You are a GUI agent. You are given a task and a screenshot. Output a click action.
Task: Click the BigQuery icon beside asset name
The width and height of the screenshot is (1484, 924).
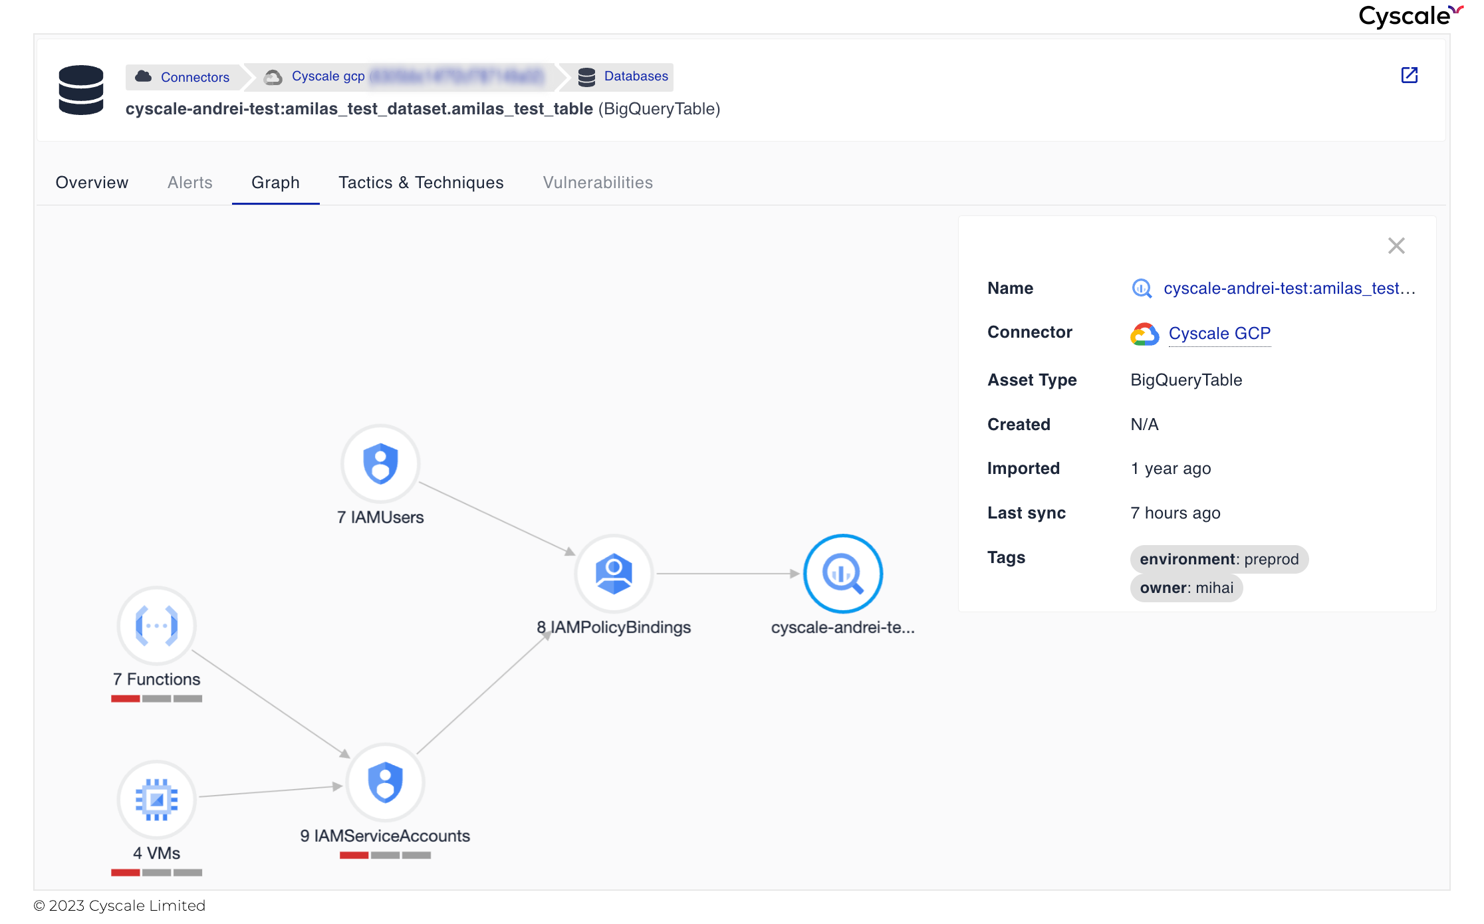click(x=1142, y=289)
